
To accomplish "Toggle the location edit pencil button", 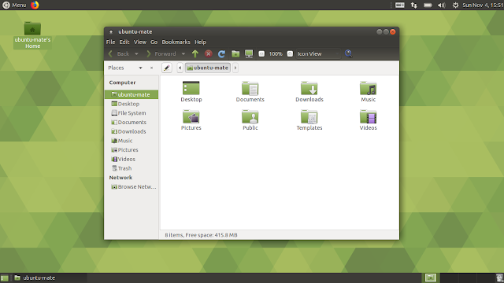I will [167, 68].
